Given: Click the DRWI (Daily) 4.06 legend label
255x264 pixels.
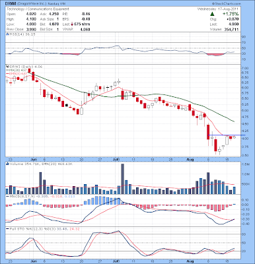Looking at the screenshot, I should (x=26, y=66).
